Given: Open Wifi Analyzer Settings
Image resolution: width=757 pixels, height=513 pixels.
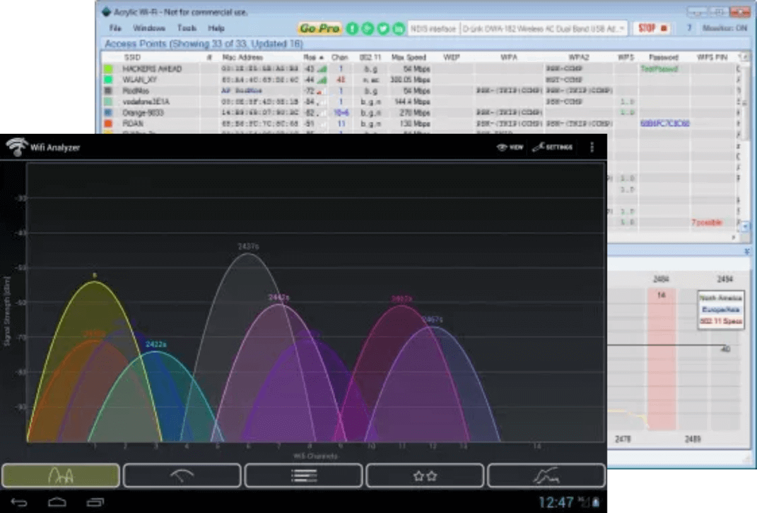Looking at the screenshot, I should (x=552, y=147).
